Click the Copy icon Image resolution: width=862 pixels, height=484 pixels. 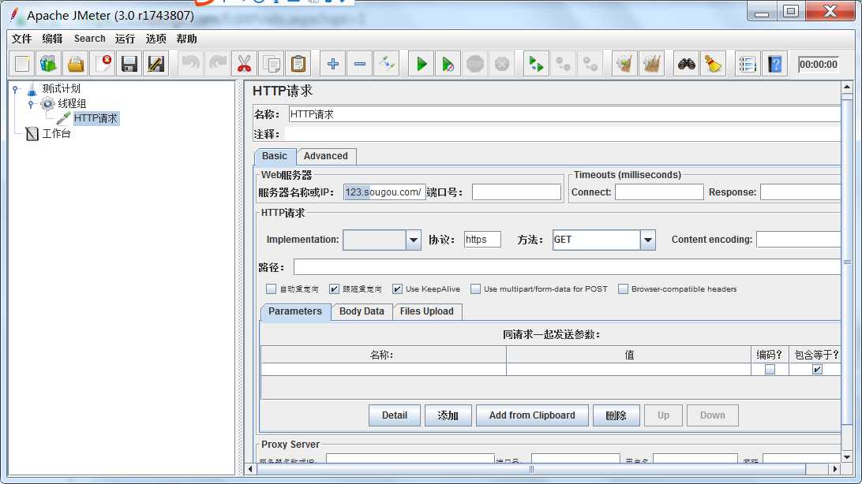[271, 64]
